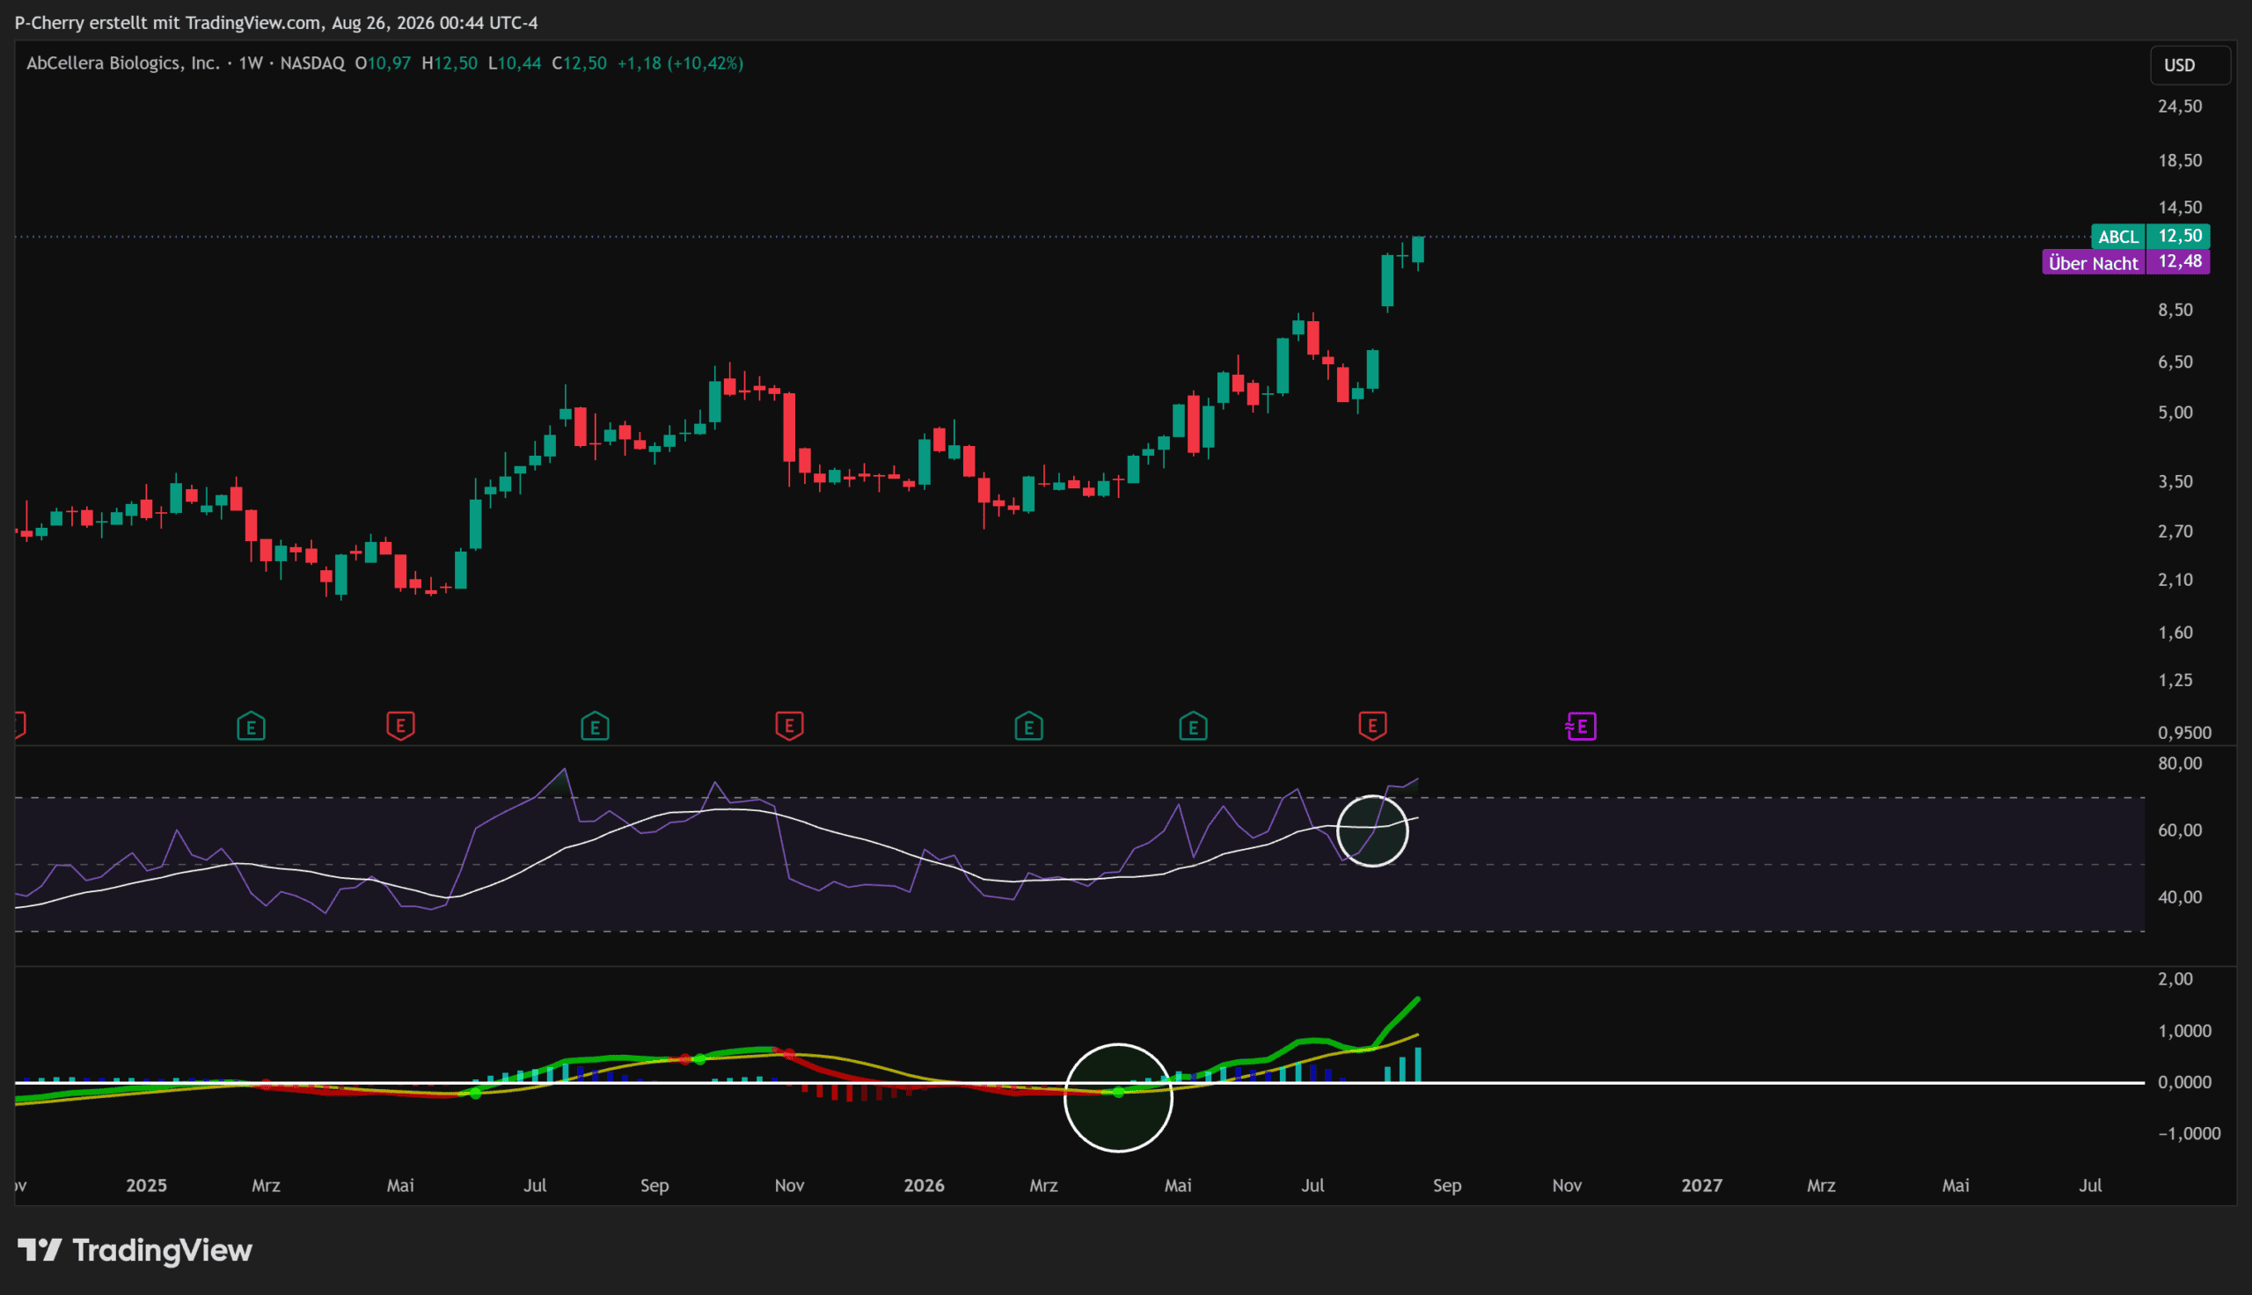Show the green earnings marker near Mrz 2026

1028,727
